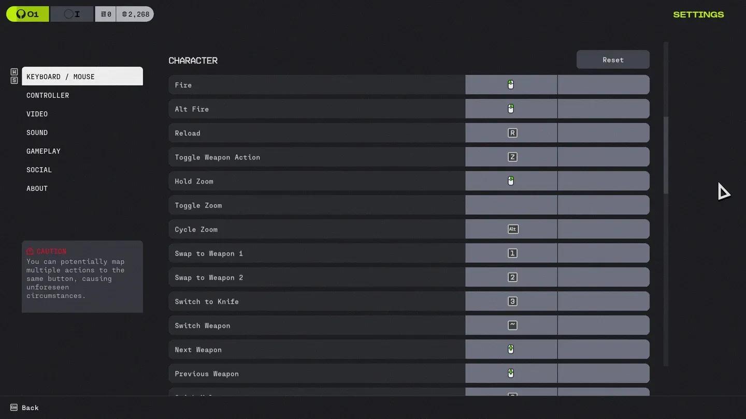Click the mouse button binding for Fire
The width and height of the screenshot is (746, 419).
coord(511,84)
